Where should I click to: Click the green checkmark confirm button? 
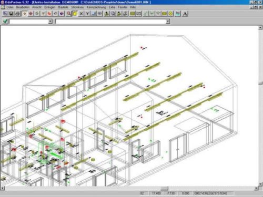(5, 21)
